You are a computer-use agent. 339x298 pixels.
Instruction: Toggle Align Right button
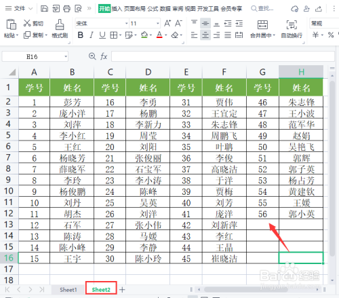click(x=216, y=35)
